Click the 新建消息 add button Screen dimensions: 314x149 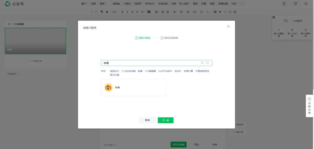point(36,61)
